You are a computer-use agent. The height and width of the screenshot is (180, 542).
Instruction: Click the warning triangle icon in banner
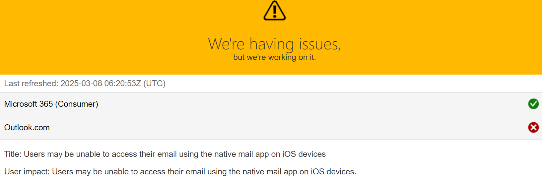tap(274, 11)
